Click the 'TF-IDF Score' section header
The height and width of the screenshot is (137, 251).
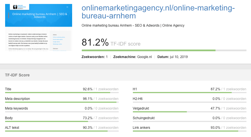point(17,75)
